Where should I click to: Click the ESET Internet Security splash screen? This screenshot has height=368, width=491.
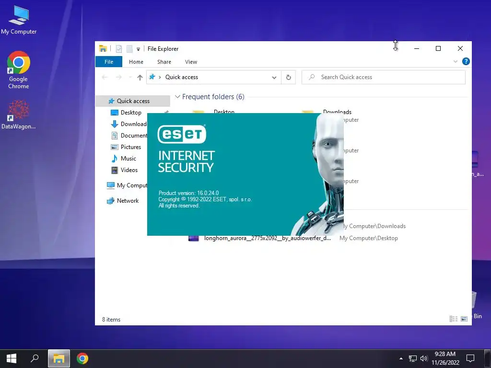[x=245, y=174]
